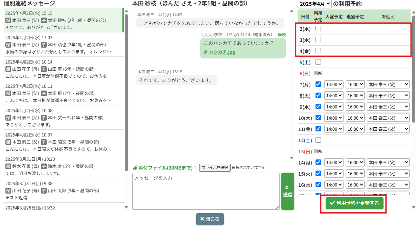The width and height of the screenshot is (419, 226).
Task: Expand the お迎え dropdown for 10(木)
Action: click(x=388, y=118)
